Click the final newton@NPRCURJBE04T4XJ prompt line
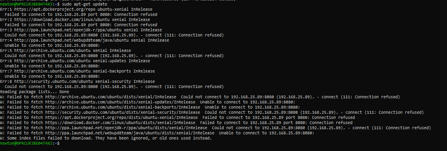 point(30,143)
